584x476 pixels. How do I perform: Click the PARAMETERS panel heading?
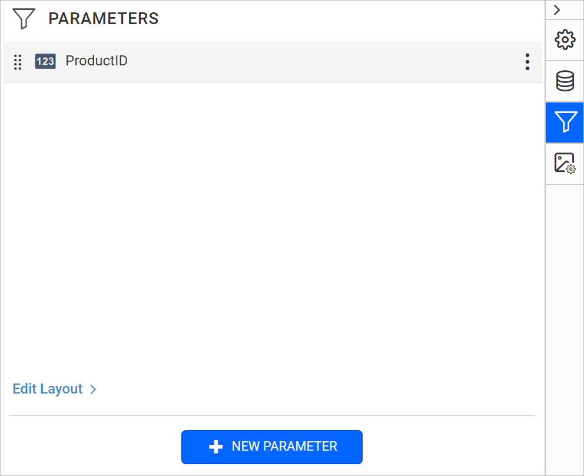[104, 18]
